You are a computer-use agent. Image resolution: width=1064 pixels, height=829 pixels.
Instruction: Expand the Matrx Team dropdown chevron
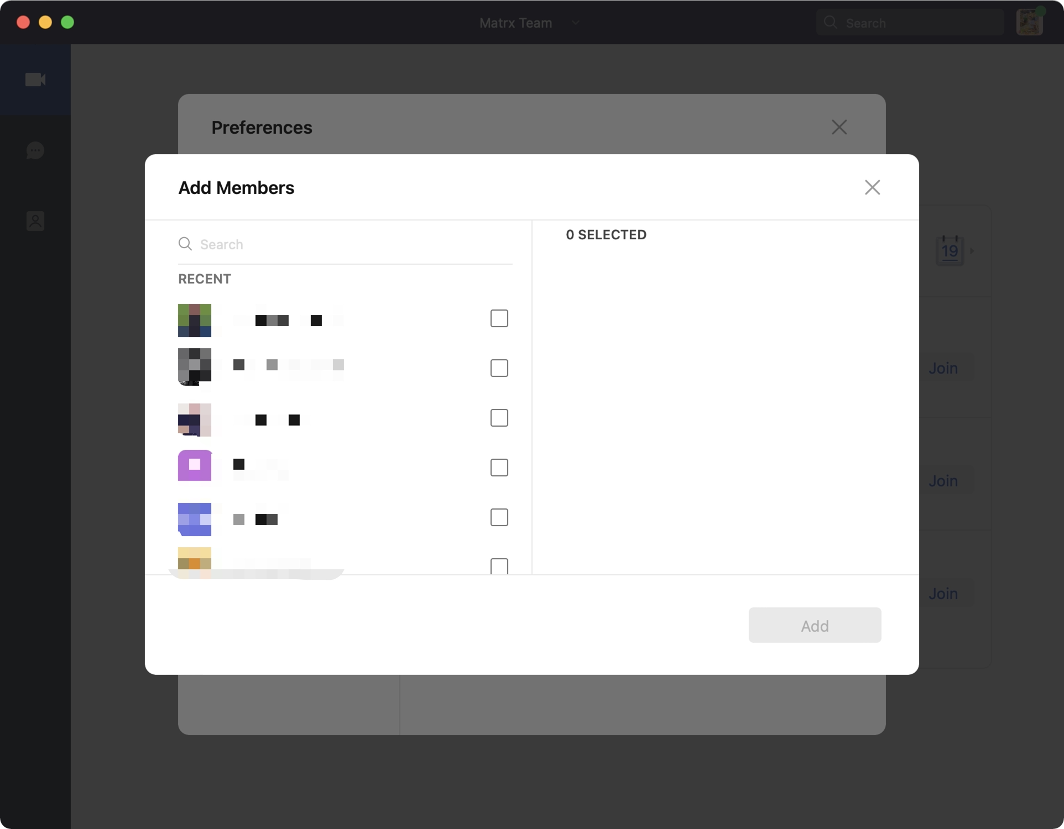(x=575, y=23)
